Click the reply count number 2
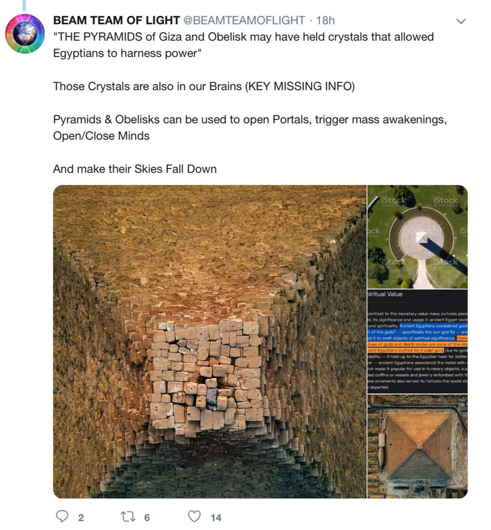 tap(81, 518)
